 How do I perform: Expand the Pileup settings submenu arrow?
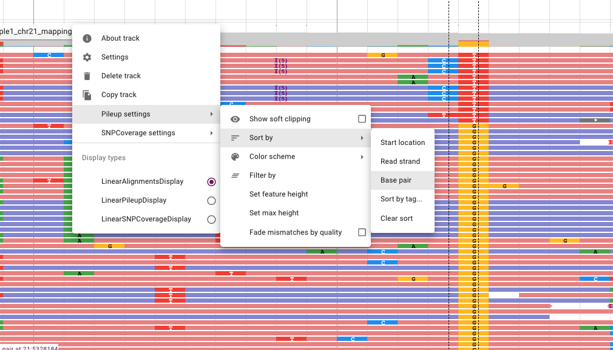[211, 114]
